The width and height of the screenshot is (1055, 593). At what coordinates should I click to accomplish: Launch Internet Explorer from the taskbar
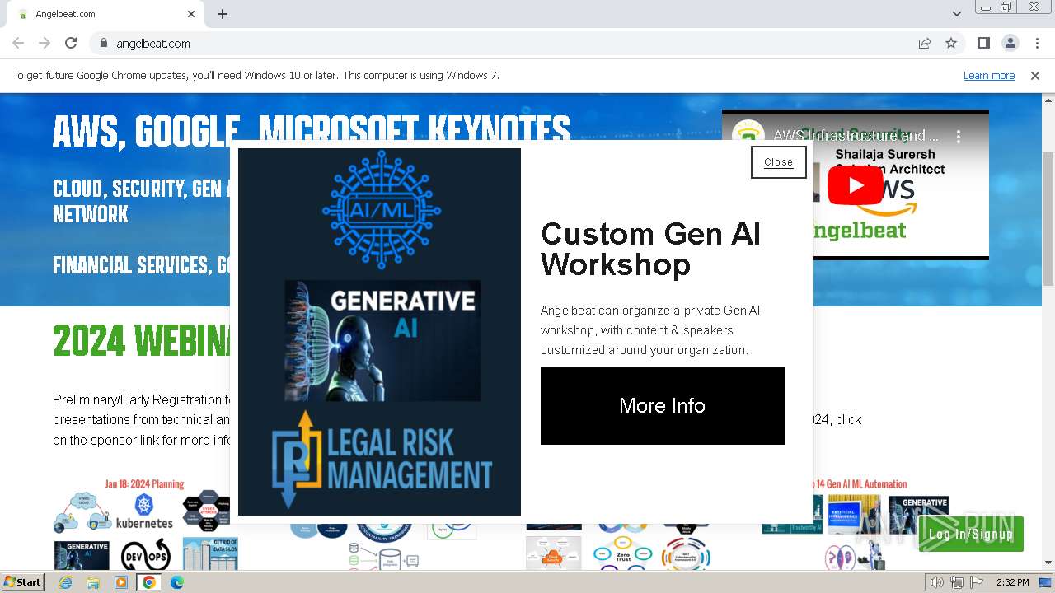click(x=65, y=582)
